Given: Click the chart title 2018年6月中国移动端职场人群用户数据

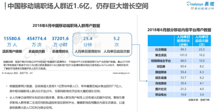Looking at the screenshot, I should tap(66, 26).
